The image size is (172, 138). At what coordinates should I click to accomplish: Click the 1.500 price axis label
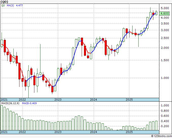tap(165, 60)
